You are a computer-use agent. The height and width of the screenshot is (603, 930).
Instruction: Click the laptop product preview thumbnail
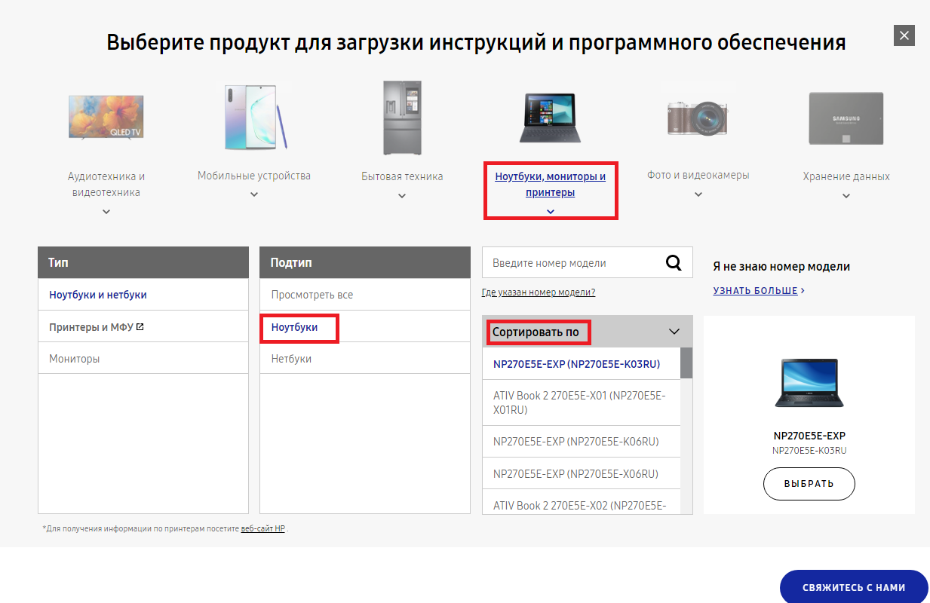click(x=809, y=382)
